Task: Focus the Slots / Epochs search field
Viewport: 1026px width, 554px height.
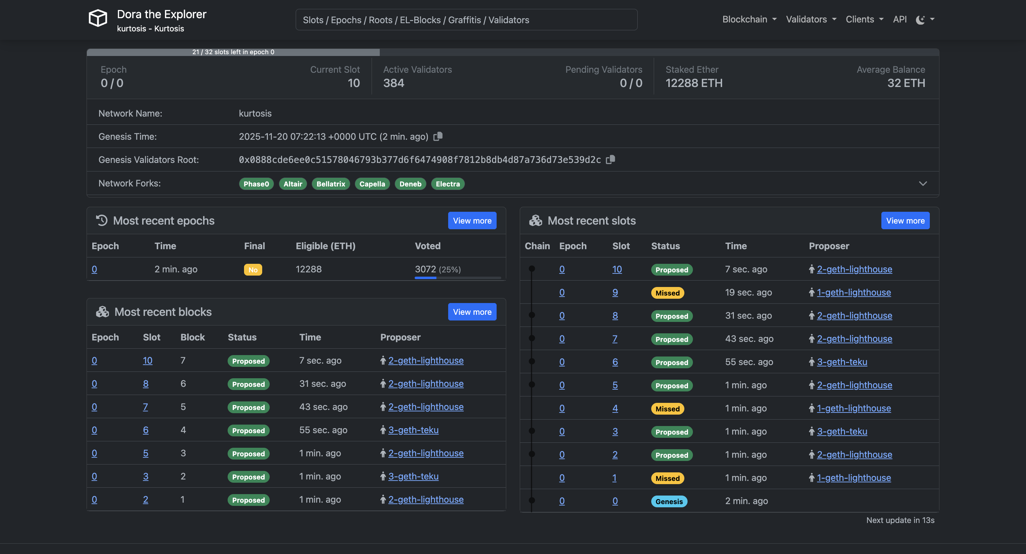Action: click(x=466, y=20)
